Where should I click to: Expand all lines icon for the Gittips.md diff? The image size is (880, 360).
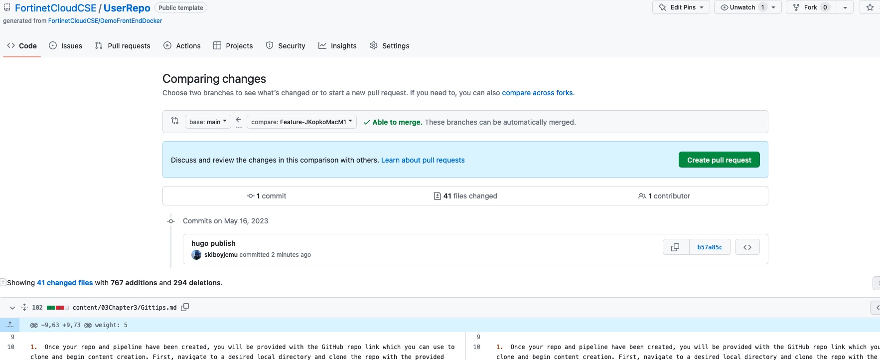tap(24, 307)
